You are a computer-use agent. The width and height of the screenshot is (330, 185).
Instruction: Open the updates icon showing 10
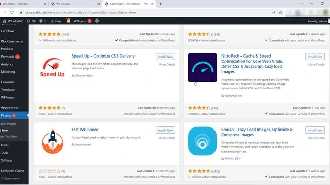(31, 21)
